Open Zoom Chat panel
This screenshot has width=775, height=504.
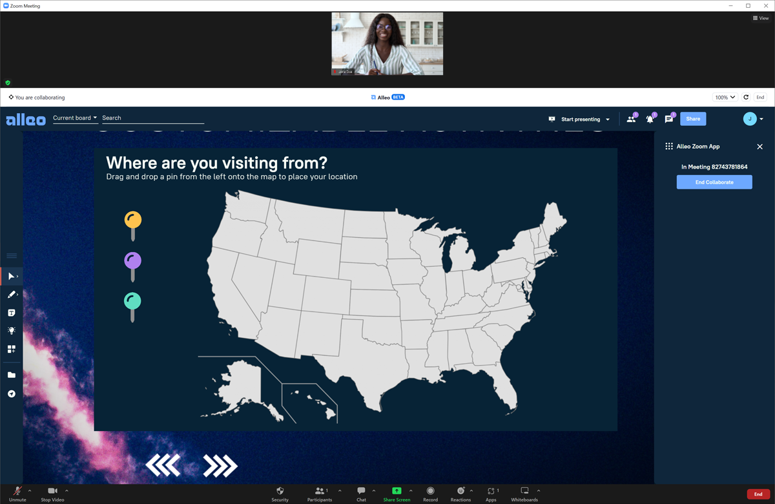(361, 494)
